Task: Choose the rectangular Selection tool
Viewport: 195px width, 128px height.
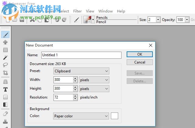Action: (5, 50)
